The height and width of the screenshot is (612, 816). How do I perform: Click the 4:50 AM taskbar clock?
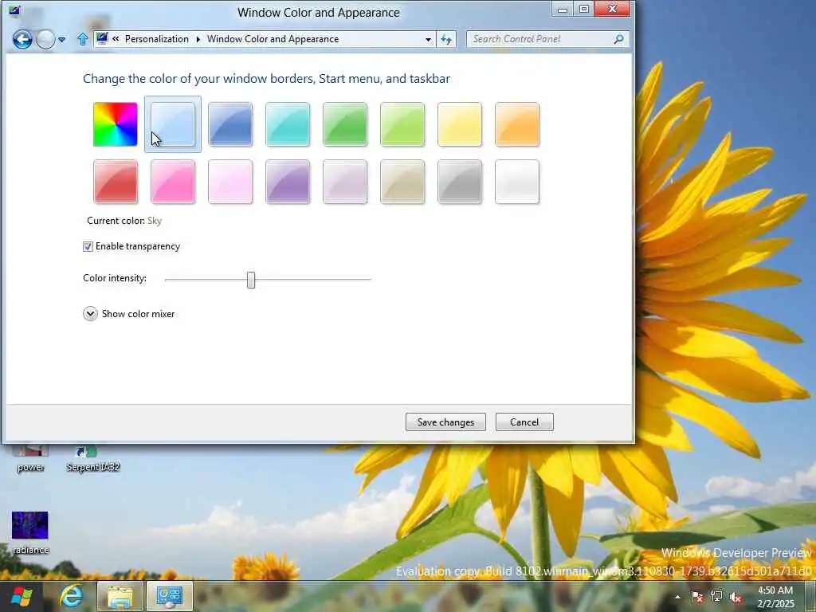tap(775, 597)
